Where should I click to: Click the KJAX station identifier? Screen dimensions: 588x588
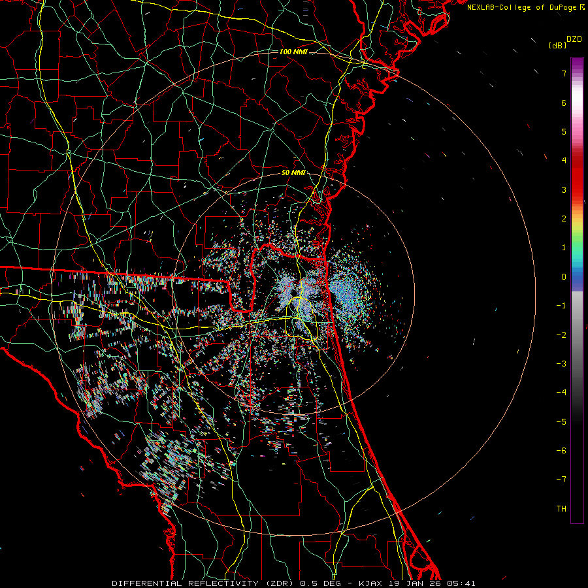[370, 583]
